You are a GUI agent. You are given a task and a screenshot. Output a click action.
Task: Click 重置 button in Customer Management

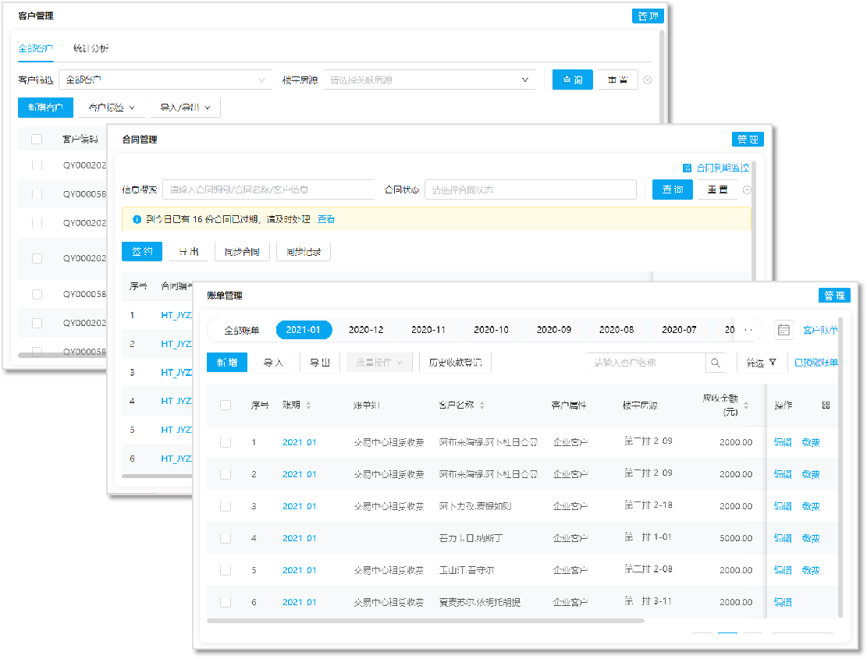click(617, 80)
